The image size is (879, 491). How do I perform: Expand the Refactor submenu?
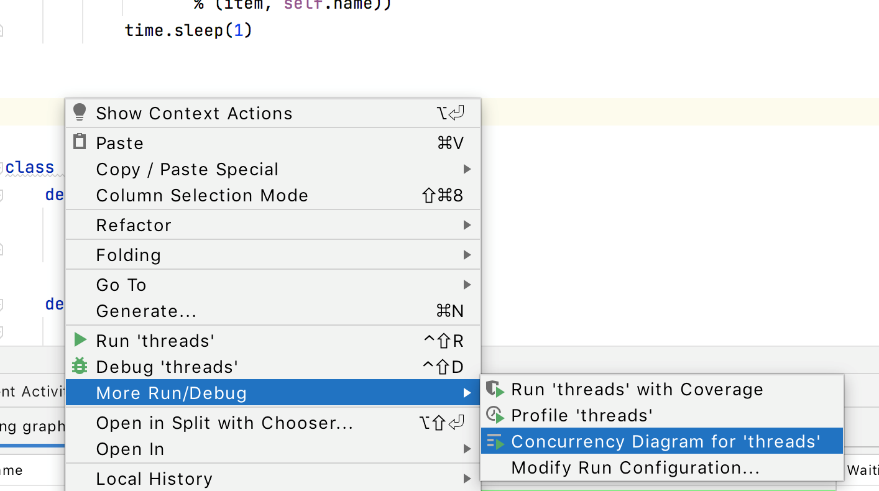pos(134,224)
